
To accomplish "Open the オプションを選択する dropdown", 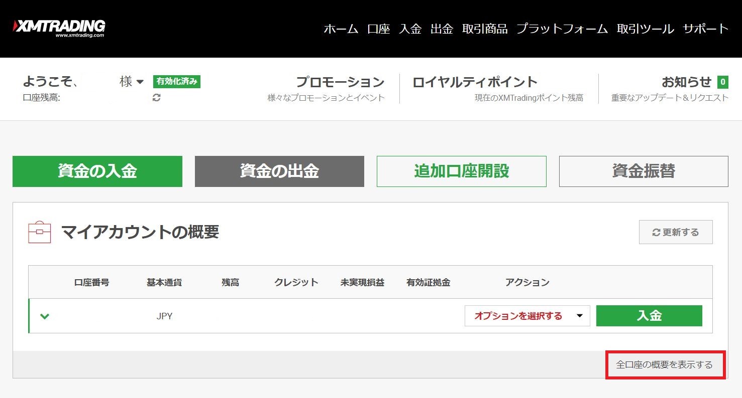I will pyautogui.click(x=527, y=316).
